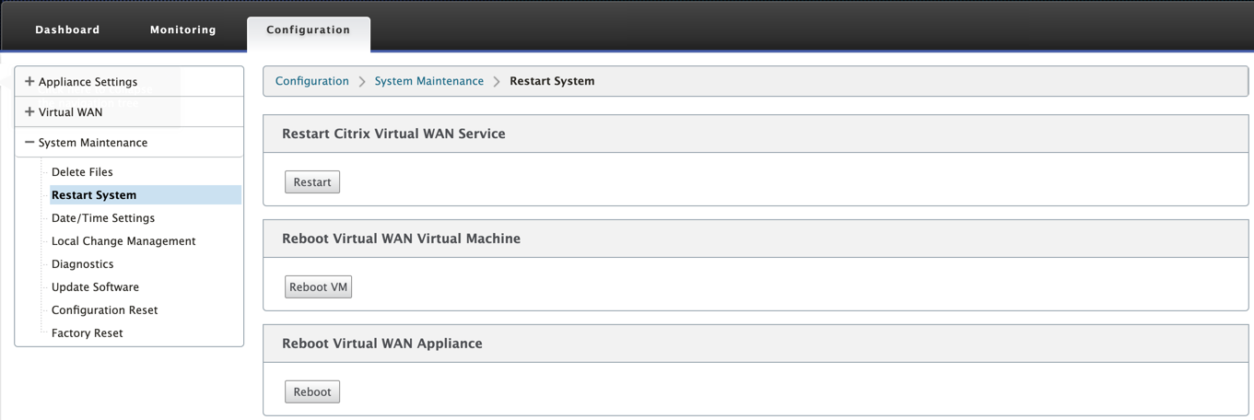Click the Reboot Virtual WAN Appliance heading
This screenshot has height=420, width=1254.
pyautogui.click(x=382, y=344)
